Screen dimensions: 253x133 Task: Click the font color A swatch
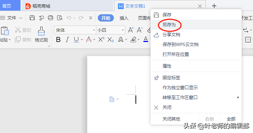pyautogui.click(x=146, y=39)
